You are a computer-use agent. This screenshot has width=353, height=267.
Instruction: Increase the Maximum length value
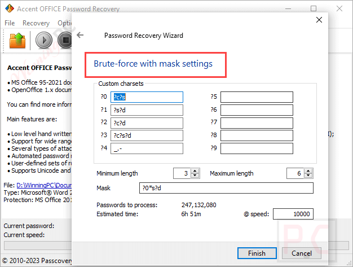308,171
